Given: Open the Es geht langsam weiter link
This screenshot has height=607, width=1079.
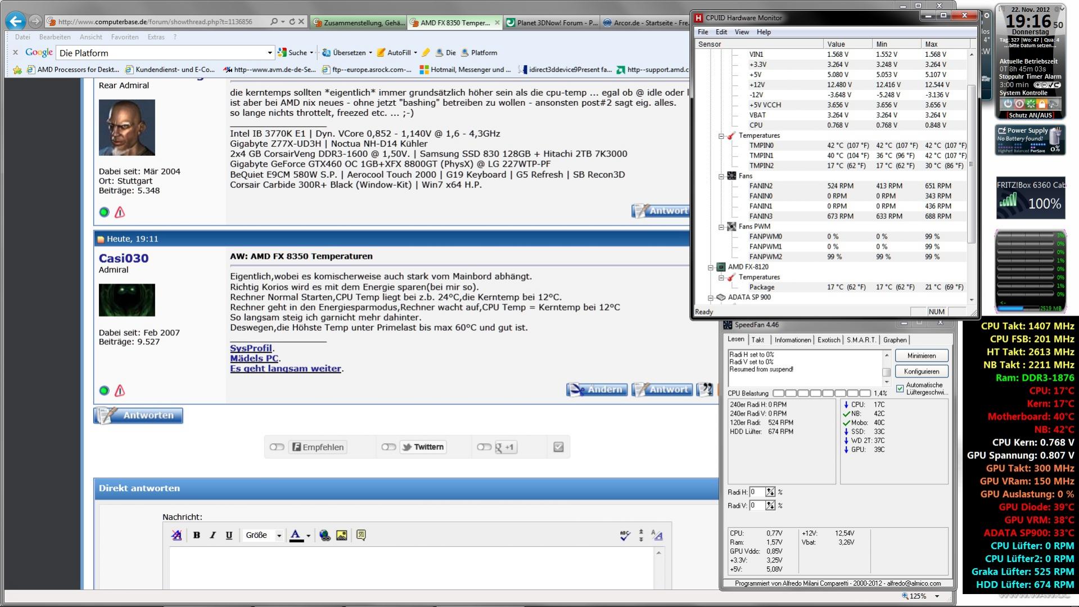Looking at the screenshot, I should click(286, 368).
